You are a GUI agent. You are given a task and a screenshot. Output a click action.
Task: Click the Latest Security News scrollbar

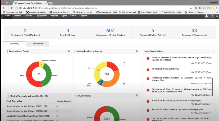tap(212, 87)
